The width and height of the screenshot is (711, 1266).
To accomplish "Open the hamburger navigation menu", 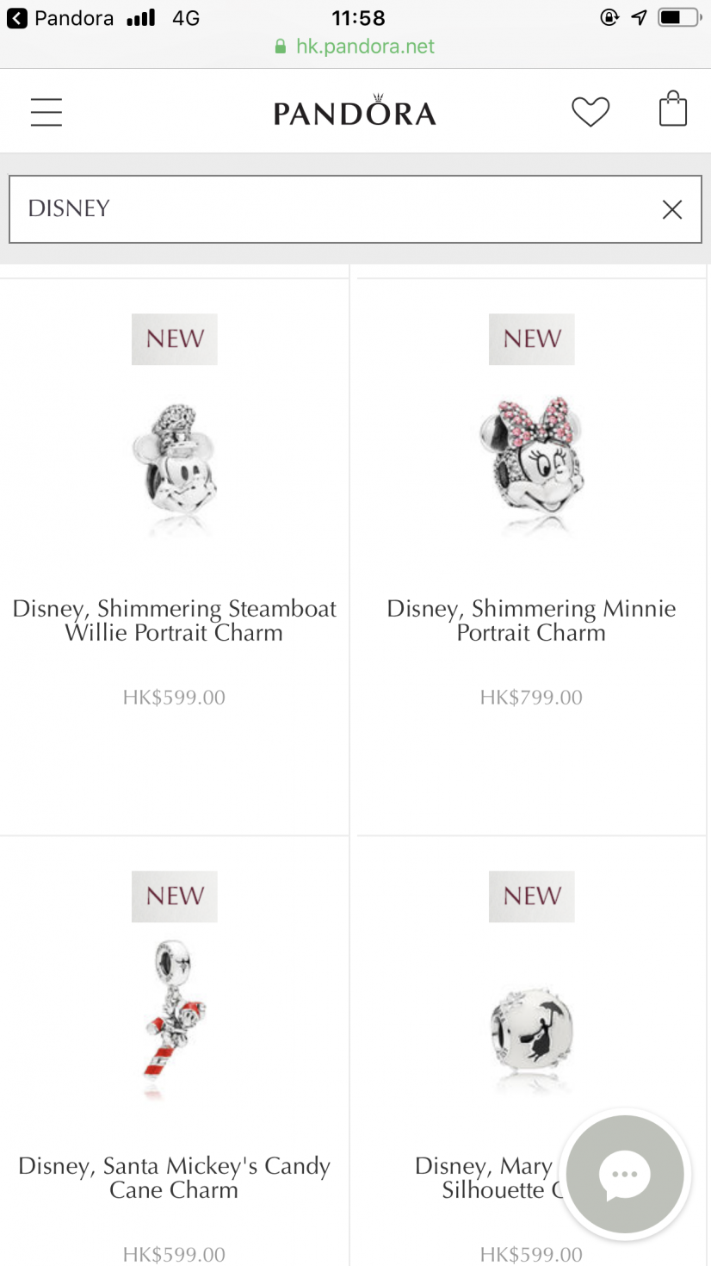I will [x=46, y=113].
